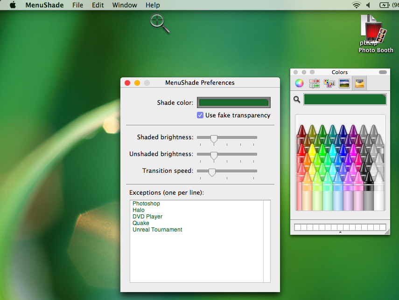
Task: Open the Apple menu
Action: click(13, 5)
